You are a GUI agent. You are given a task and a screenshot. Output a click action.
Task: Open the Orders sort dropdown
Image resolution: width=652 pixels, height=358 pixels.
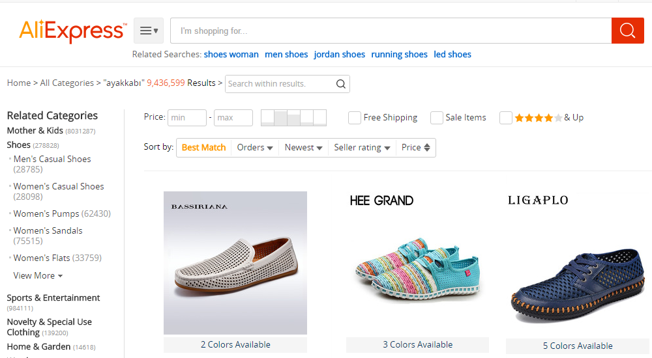tap(255, 148)
